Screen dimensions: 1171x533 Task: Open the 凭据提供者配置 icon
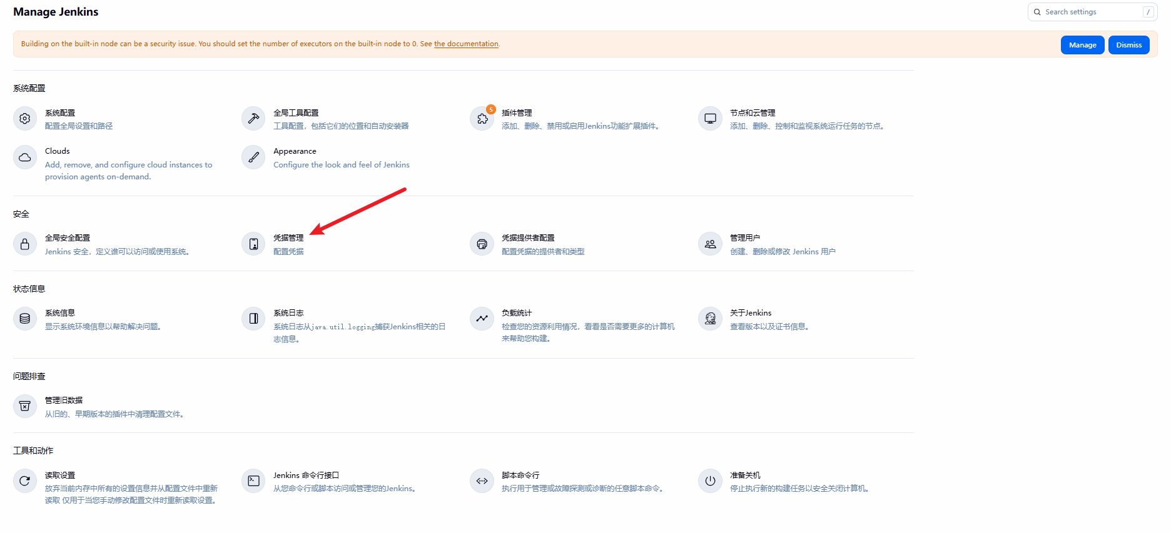[482, 244]
